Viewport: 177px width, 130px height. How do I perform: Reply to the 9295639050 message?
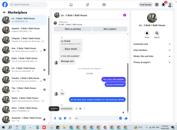coord(80,108)
